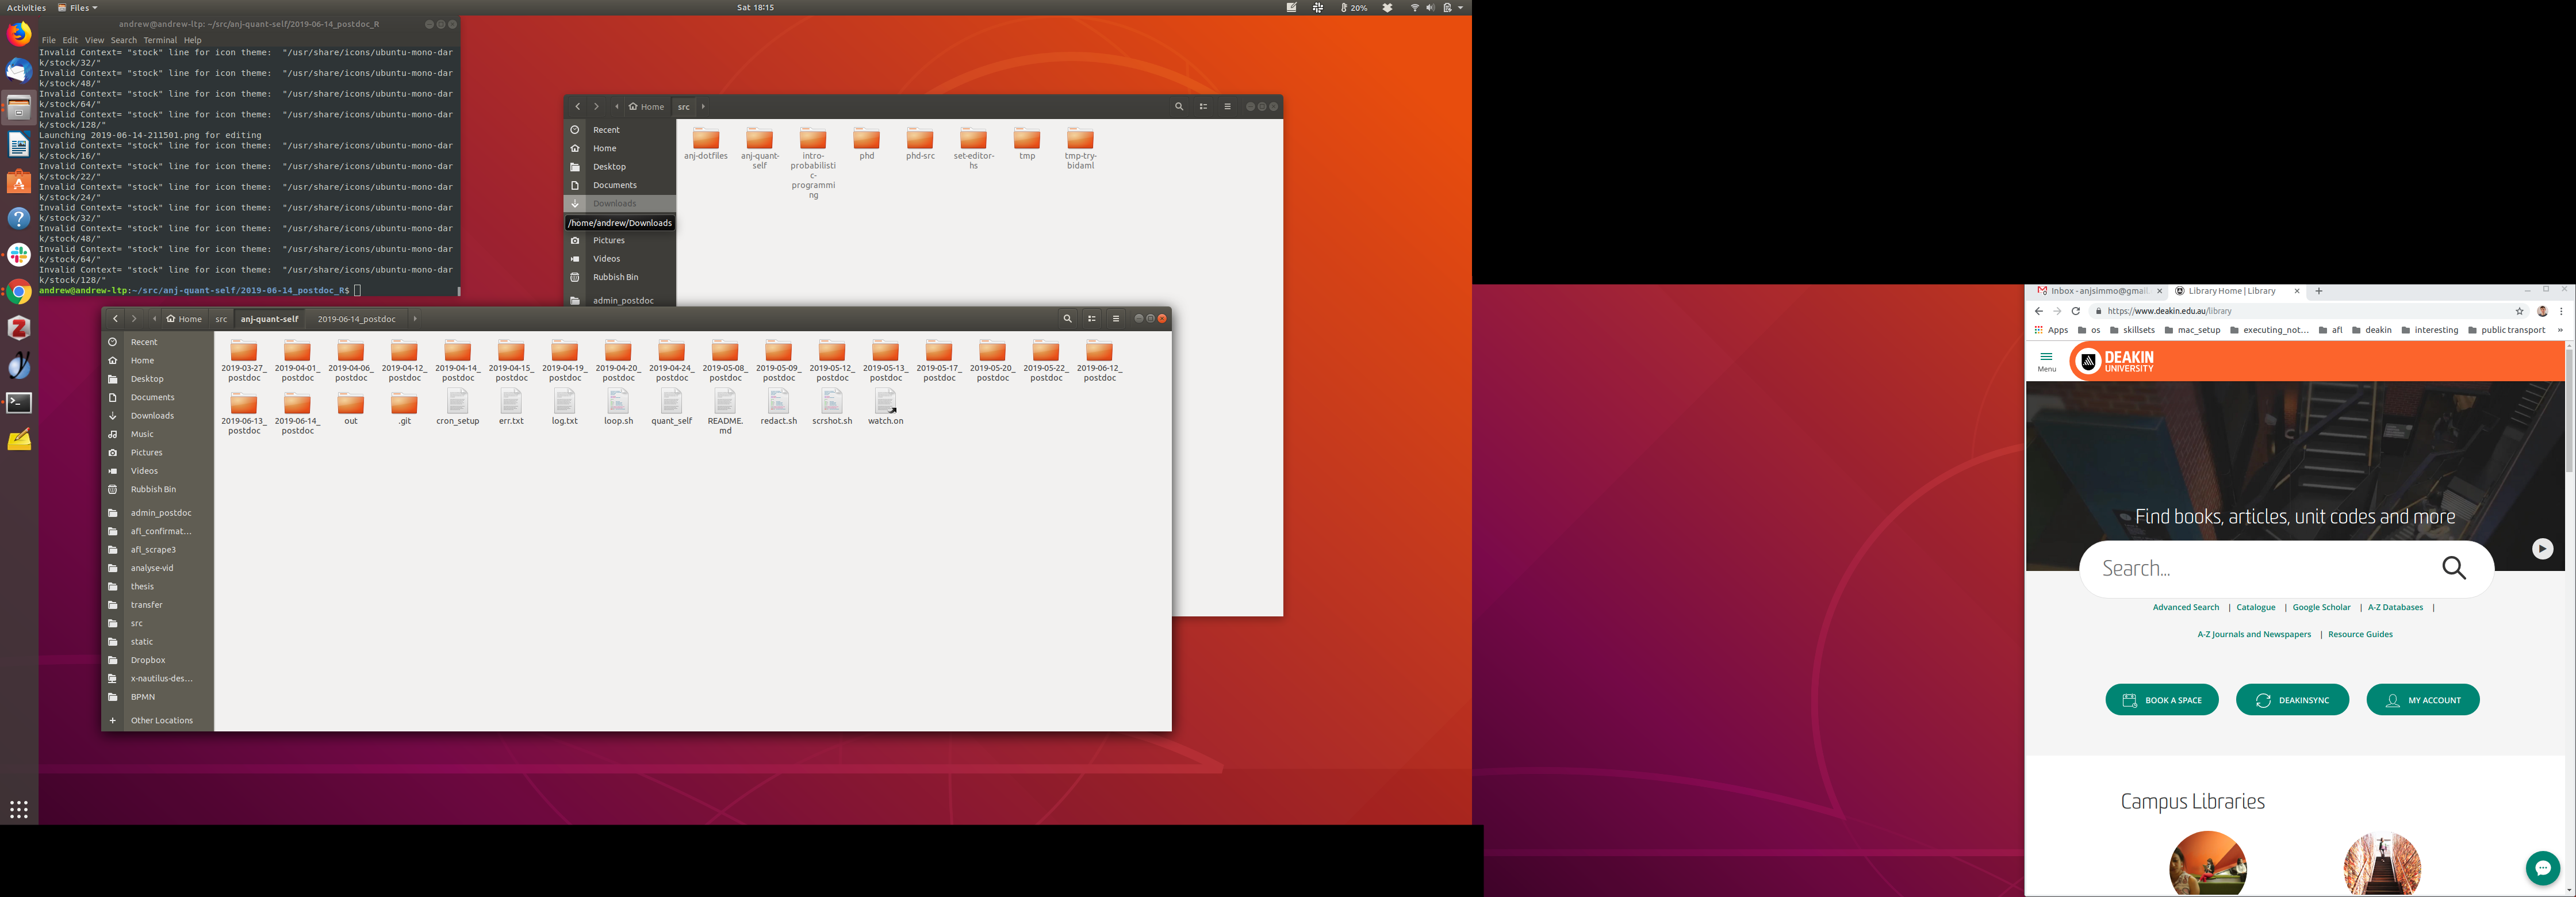This screenshot has width=2576, height=897.
Task: Open the Google Scholar link
Action: tap(2321, 607)
